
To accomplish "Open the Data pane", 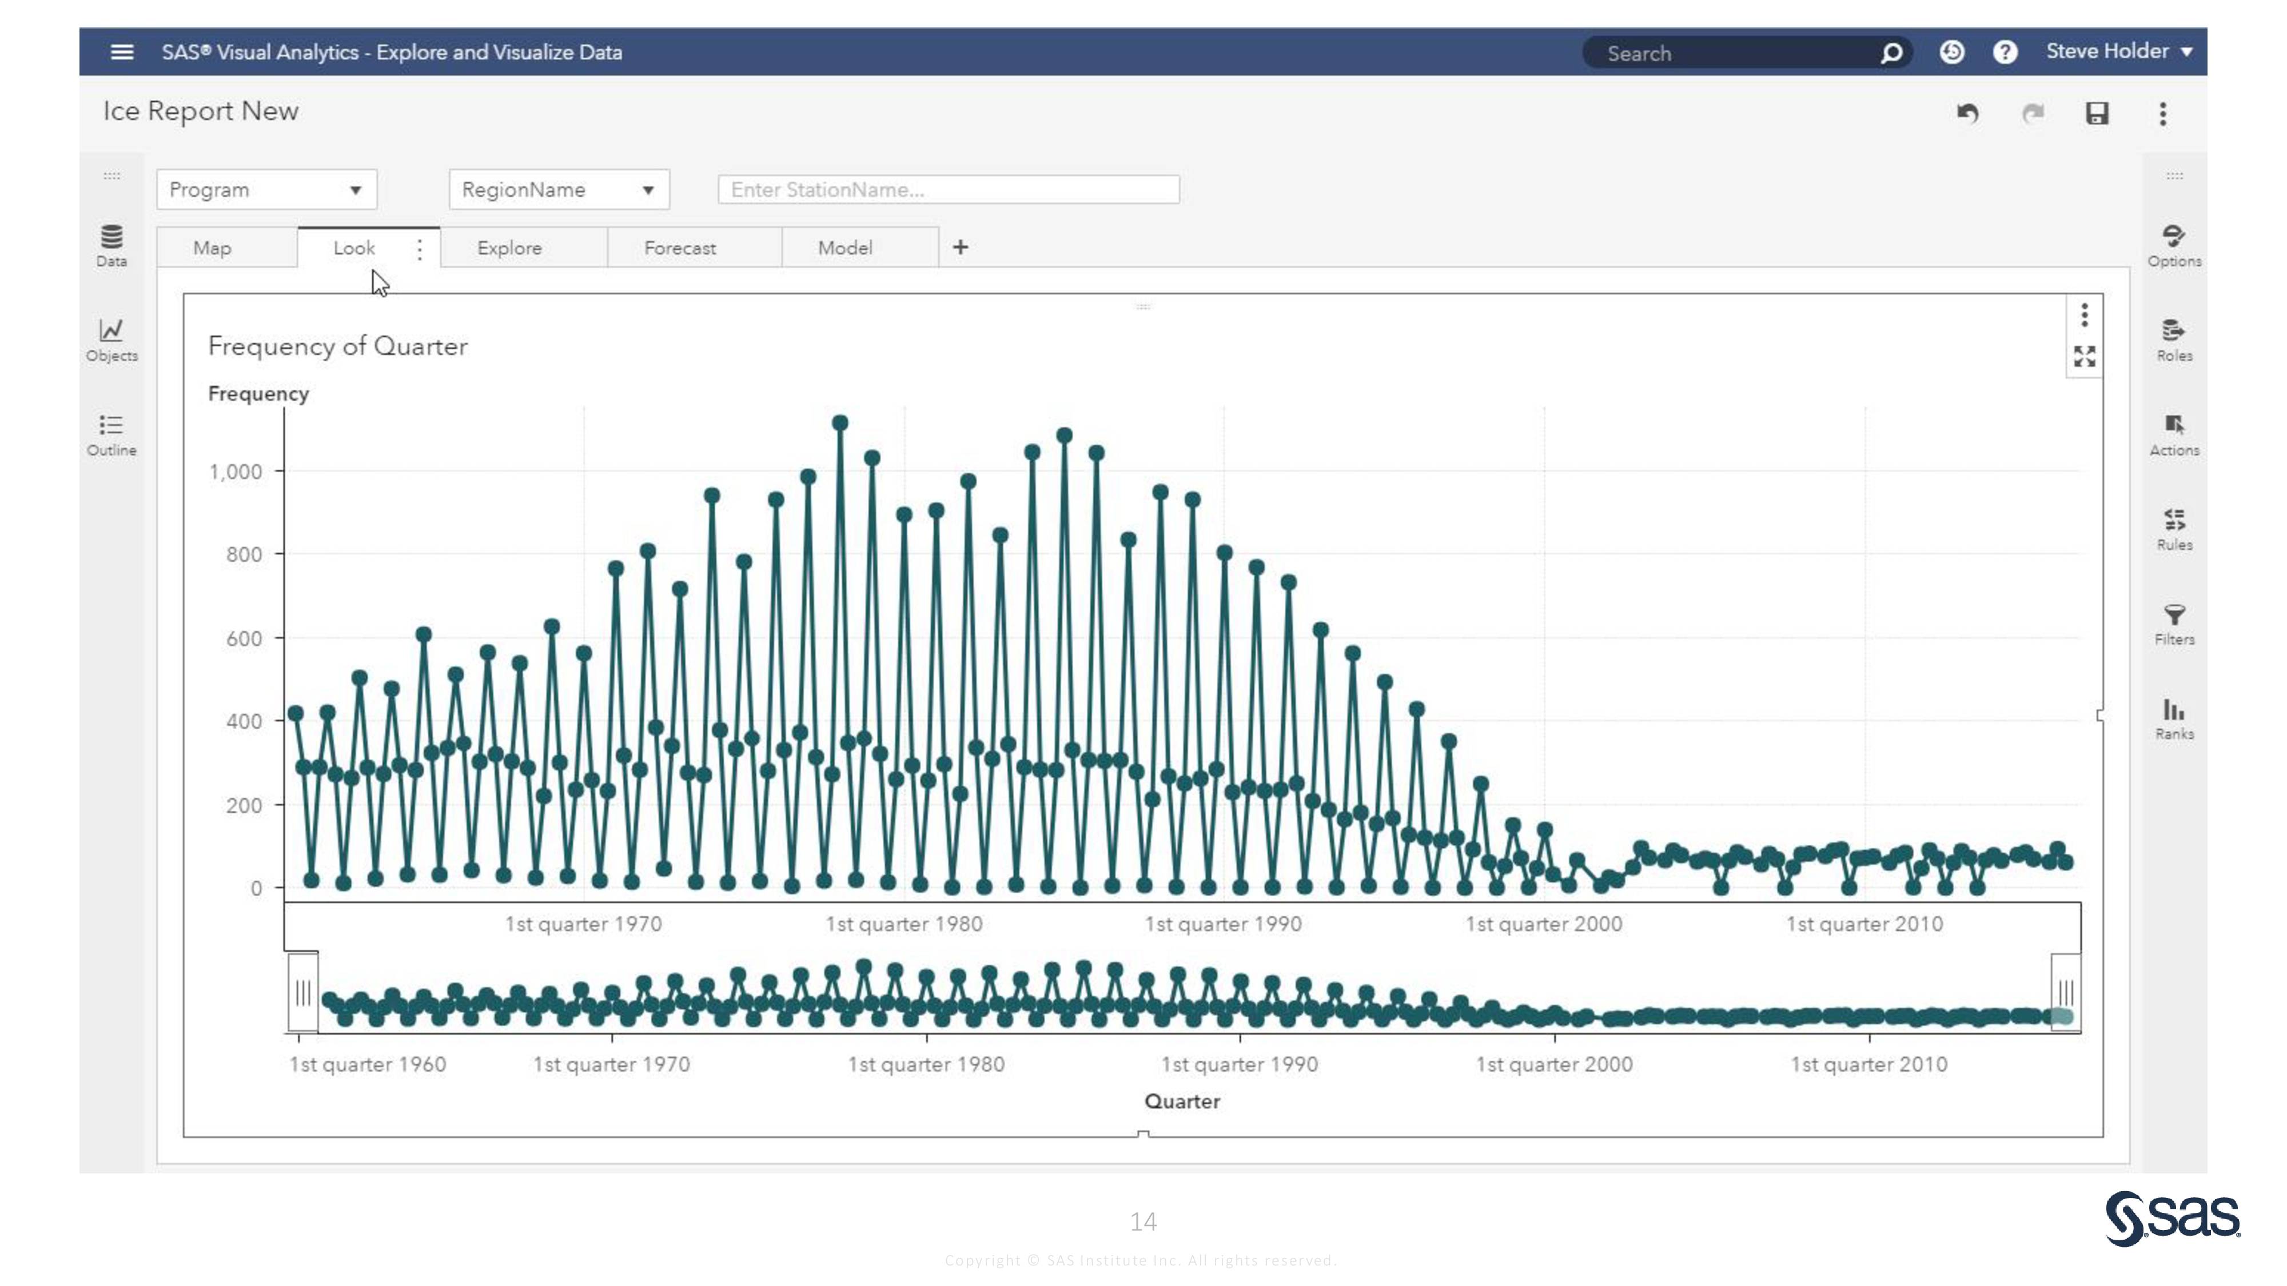I will click(x=112, y=246).
